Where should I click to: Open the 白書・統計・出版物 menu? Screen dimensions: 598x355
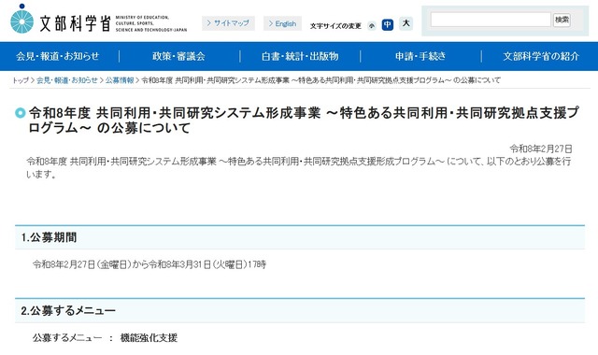coord(300,56)
